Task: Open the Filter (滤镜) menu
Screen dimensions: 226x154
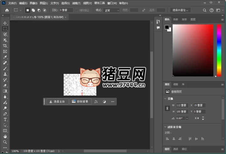Action: [76, 3]
